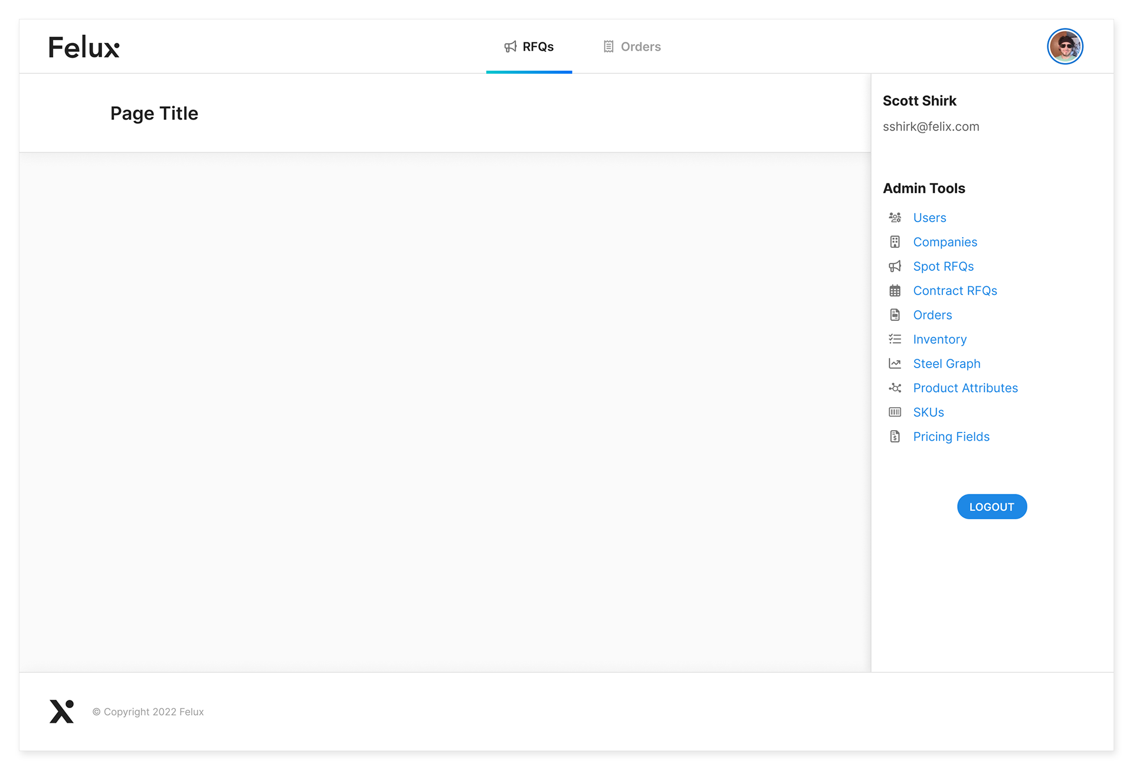Click the Product Attributes nodes icon
Screen dimensions: 1133x770
click(x=895, y=388)
